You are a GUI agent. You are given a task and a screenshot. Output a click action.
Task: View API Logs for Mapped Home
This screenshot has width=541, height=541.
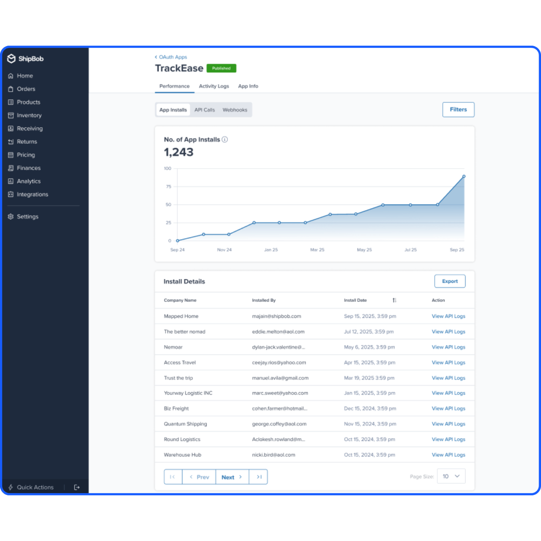(x=448, y=316)
